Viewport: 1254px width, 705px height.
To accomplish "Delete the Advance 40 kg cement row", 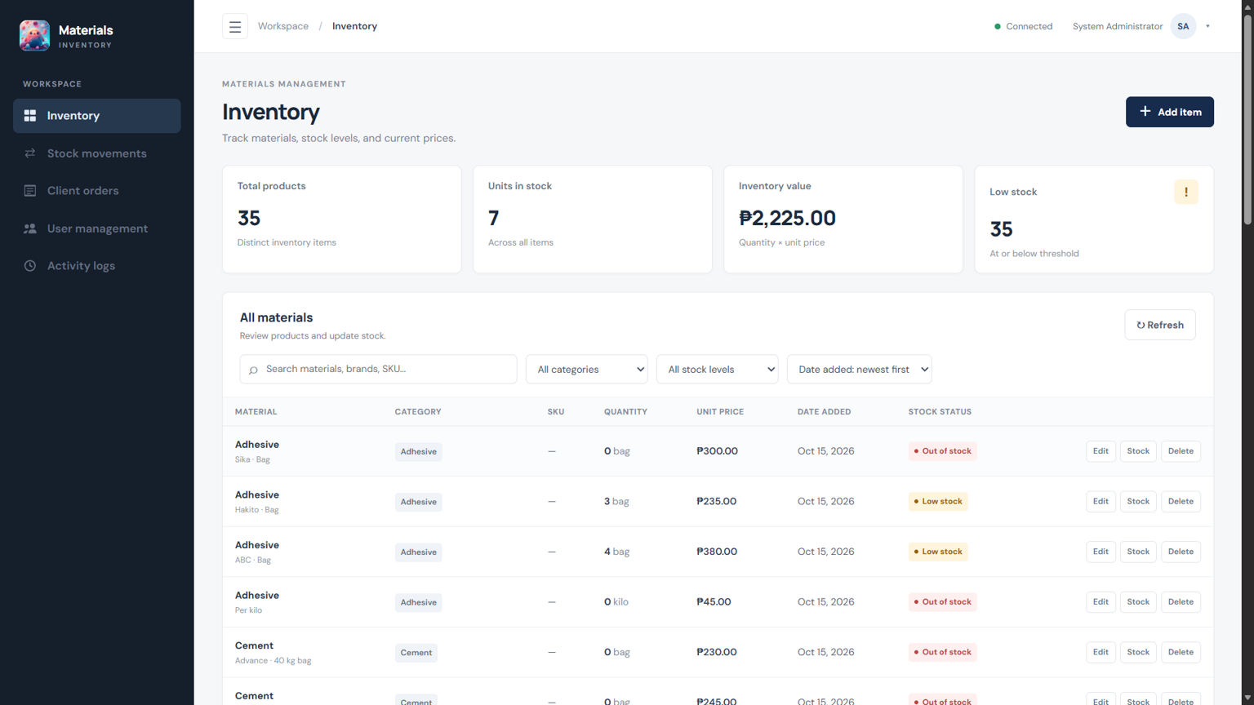I will tap(1180, 652).
